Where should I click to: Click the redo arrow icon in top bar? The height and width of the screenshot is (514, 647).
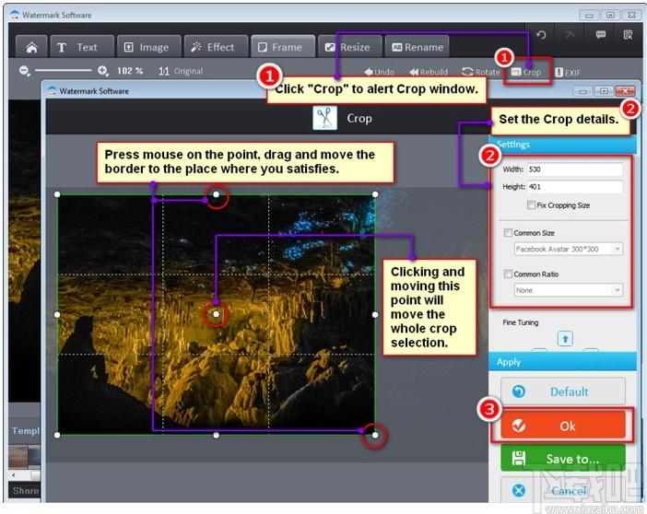point(570,35)
